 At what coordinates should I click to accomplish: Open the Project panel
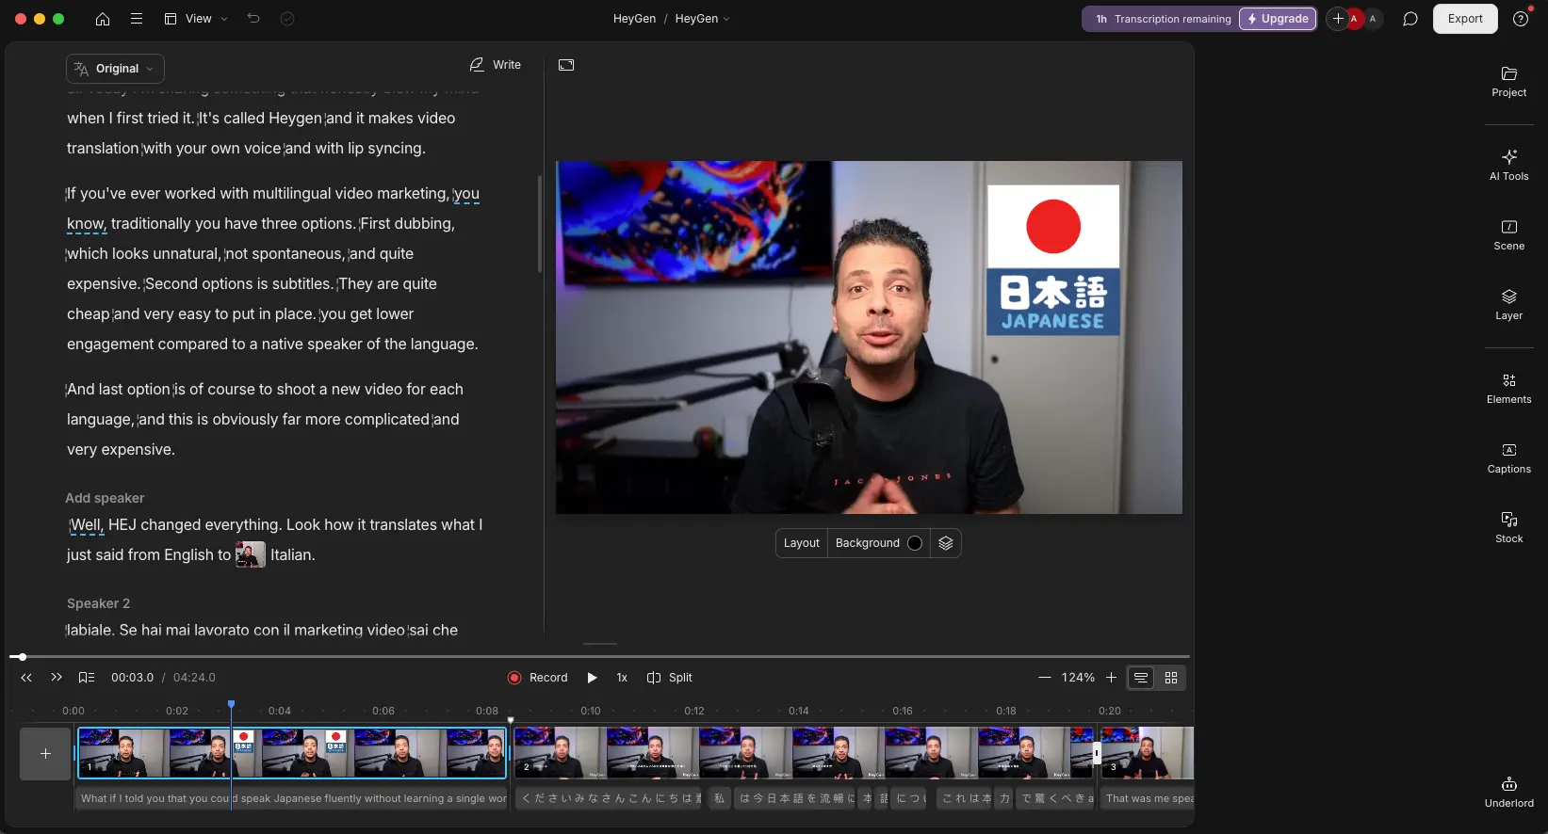pyautogui.click(x=1509, y=82)
